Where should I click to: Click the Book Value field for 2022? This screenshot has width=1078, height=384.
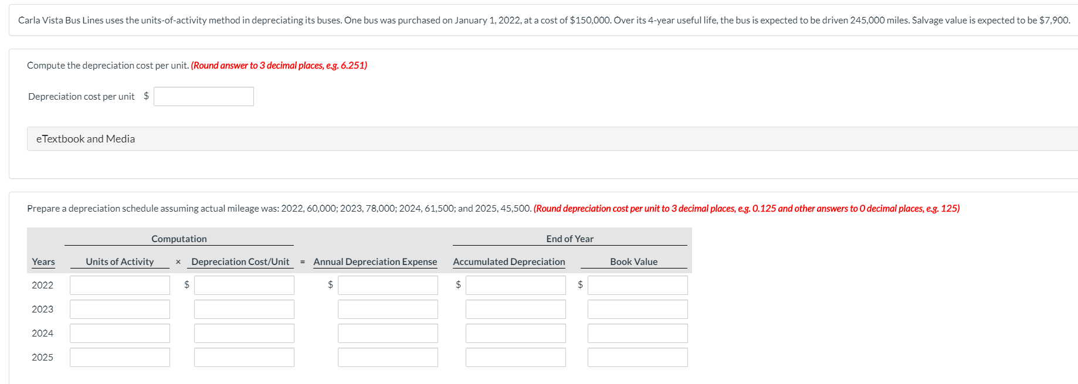637,285
